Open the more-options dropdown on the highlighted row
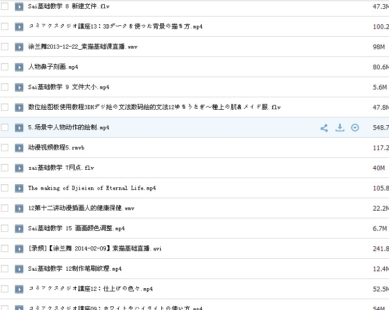This screenshot has width=389, height=310. [355, 128]
